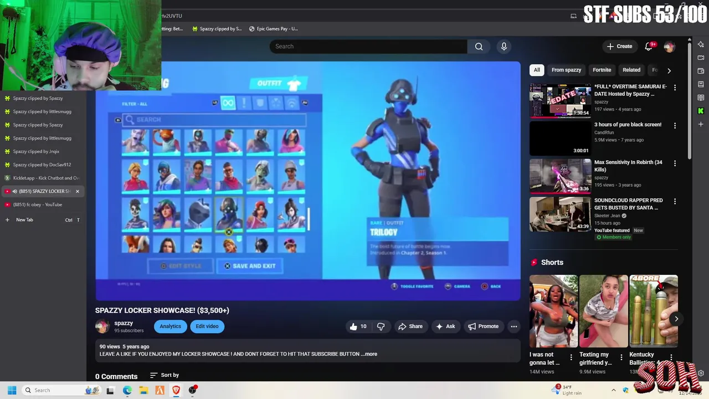Open the bookmarks icon in the browser sidebar
The width and height of the screenshot is (709, 399).
[x=701, y=84]
